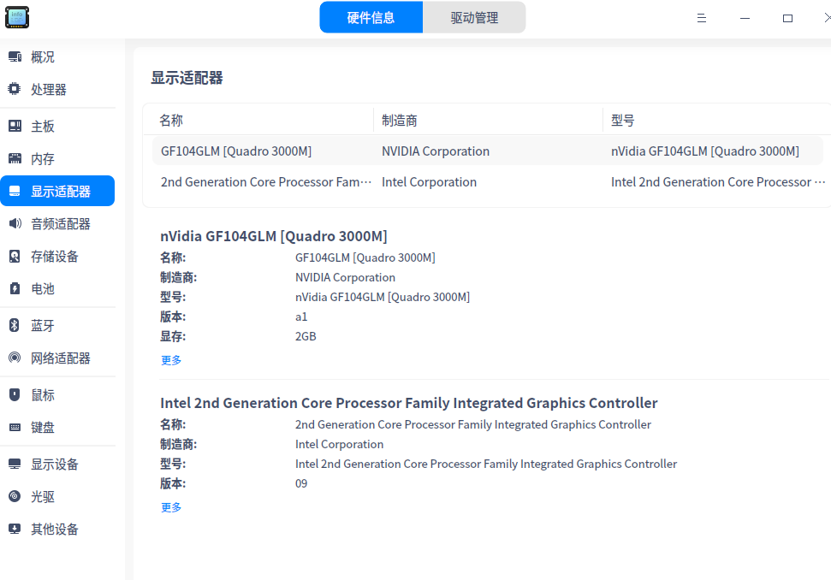Viewport: 831px width, 580px height.
Task: Select 蓝牙 in the sidebar
Action: click(57, 325)
